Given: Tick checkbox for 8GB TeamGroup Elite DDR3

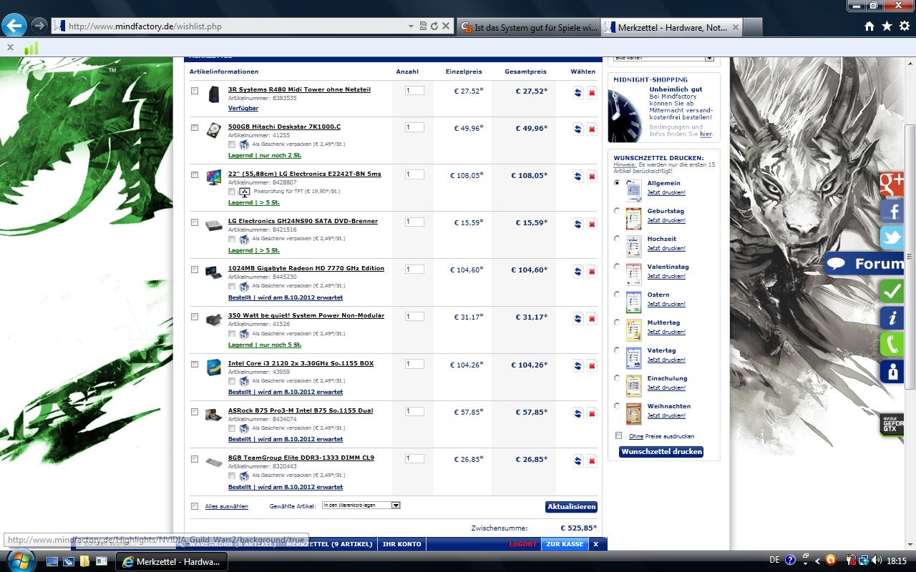Looking at the screenshot, I should click(195, 458).
